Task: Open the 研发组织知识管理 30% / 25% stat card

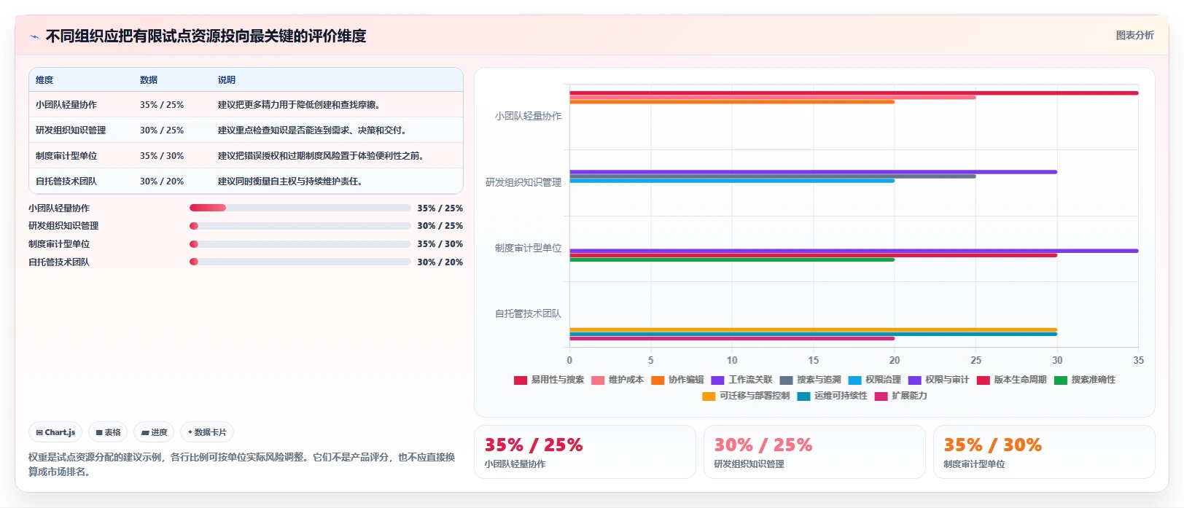Action: click(x=814, y=452)
